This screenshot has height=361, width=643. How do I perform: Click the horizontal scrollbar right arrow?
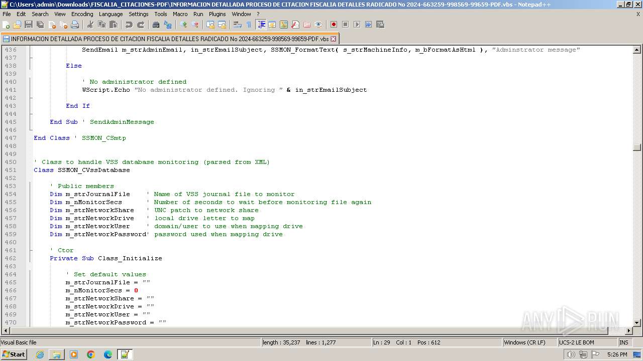point(628,331)
